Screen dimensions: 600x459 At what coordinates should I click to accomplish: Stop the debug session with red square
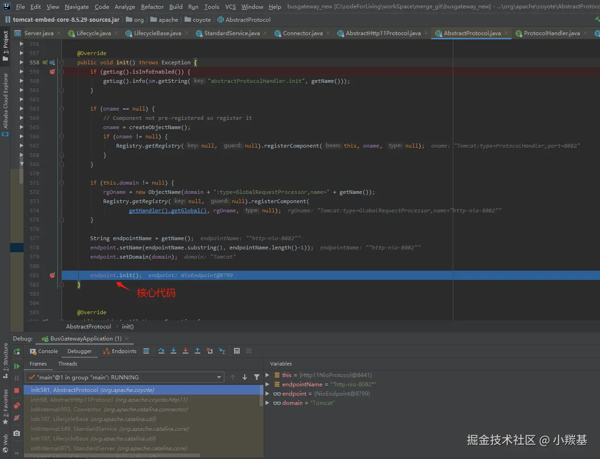coord(17,391)
